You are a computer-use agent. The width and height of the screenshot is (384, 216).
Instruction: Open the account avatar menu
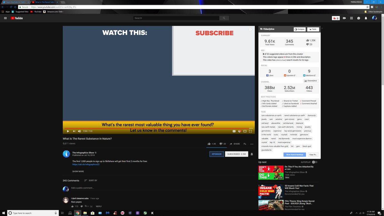click(x=374, y=18)
